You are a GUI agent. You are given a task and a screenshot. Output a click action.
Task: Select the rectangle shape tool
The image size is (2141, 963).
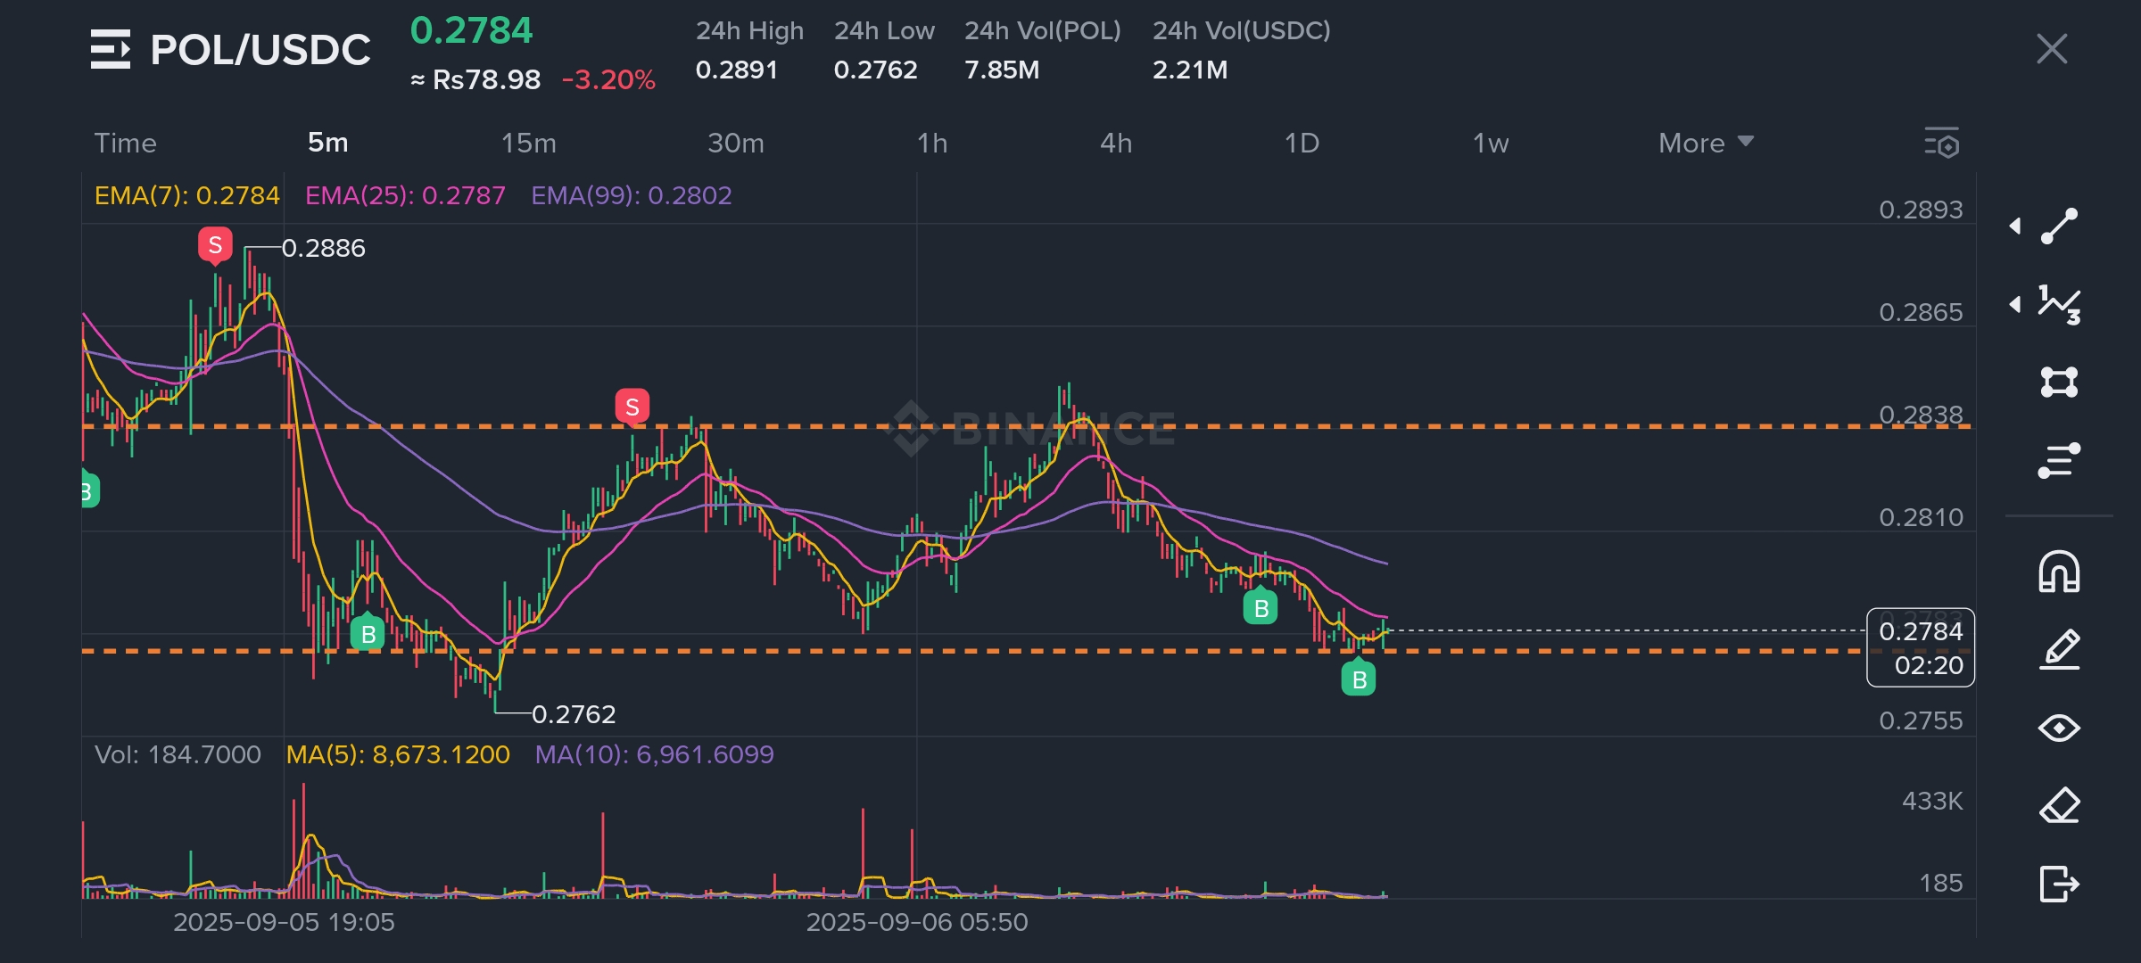pyautogui.click(x=2059, y=383)
